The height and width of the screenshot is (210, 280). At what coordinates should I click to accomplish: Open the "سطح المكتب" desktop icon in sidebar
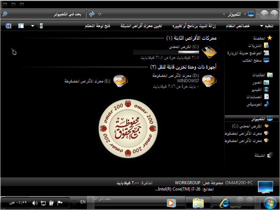pyautogui.click(x=266, y=60)
